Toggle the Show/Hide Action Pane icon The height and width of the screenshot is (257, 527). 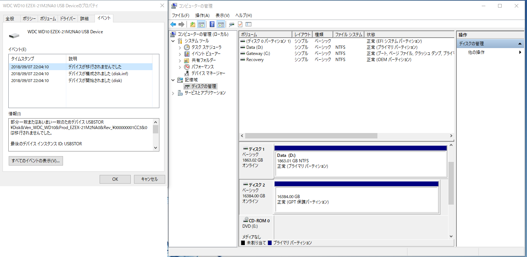pos(221,24)
